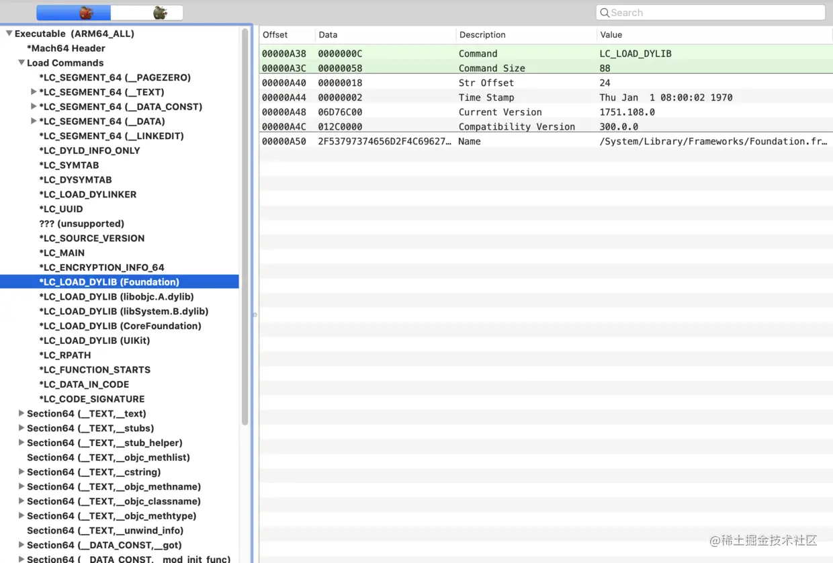
Task: Select the Str Offset row
Action: 545,83
